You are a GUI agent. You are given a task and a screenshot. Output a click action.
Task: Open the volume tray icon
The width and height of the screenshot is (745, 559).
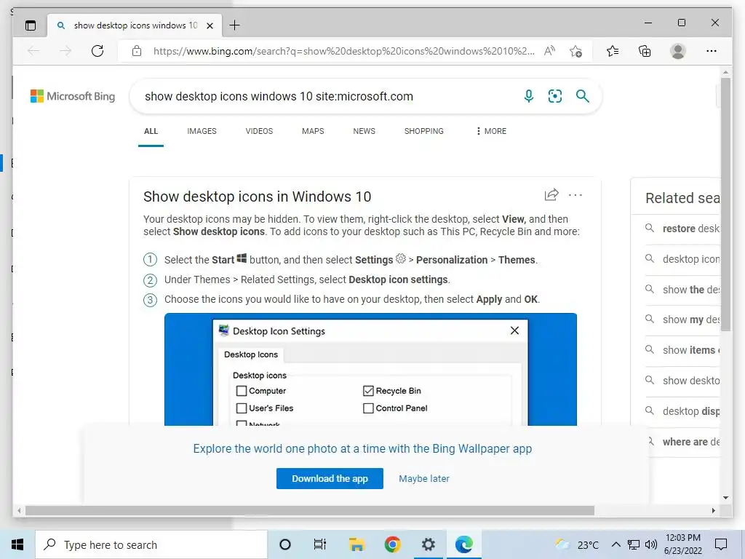(x=651, y=544)
